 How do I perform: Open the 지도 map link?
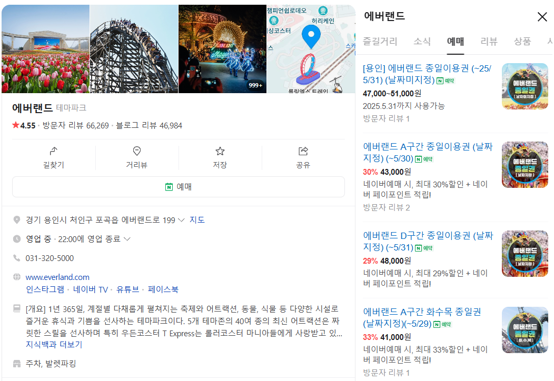tap(197, 220)
